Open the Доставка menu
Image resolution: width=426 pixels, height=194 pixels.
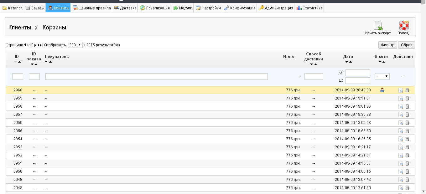coord(125,8)
